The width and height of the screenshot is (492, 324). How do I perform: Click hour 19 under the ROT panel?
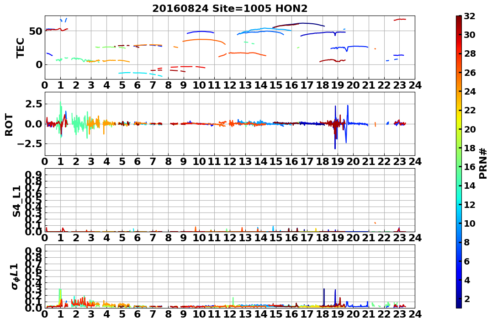pos(338,161)
